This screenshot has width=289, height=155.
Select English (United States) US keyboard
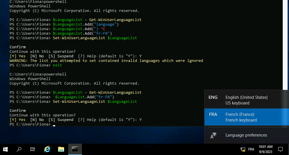click(x=246, y=100)
